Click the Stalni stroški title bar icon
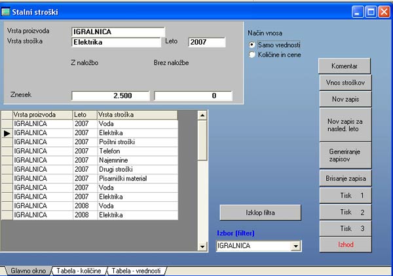 coord(7,11)
